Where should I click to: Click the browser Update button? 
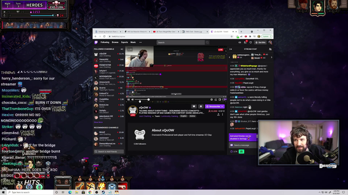pyautogui.click(x=266, y=36)
